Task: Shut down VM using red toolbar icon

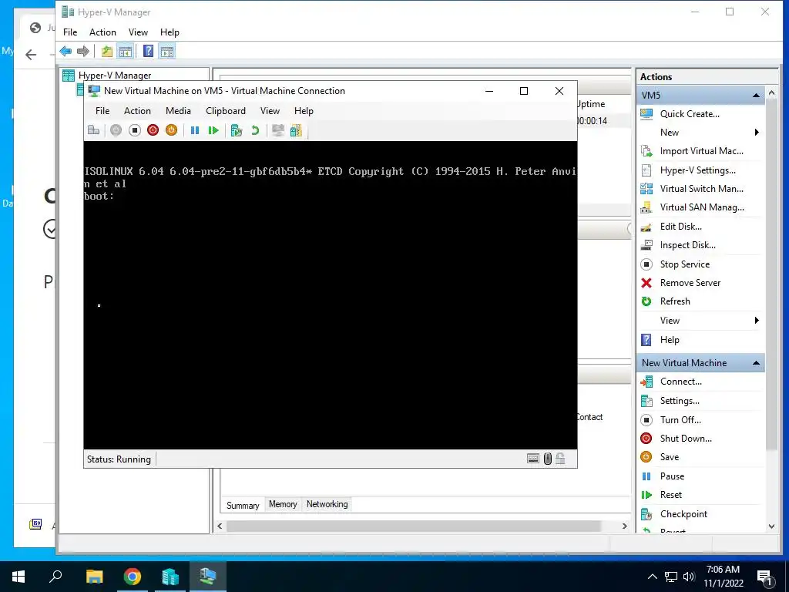Action: tap(153, 130)
